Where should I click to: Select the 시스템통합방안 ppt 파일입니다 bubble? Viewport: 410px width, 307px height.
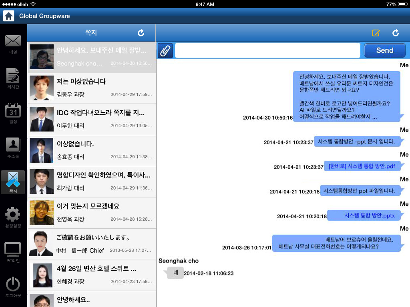pos(360,191)
